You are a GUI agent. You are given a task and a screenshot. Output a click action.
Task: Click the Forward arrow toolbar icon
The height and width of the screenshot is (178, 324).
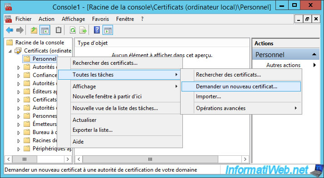(20, 30)
